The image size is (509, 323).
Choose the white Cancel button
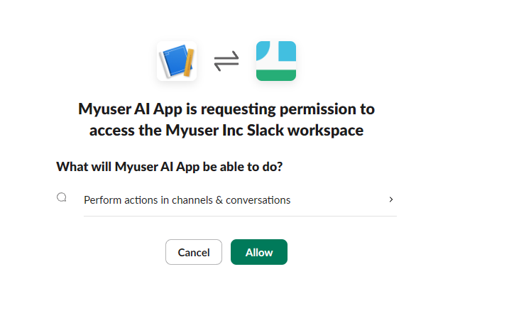[x=194, y=252]
